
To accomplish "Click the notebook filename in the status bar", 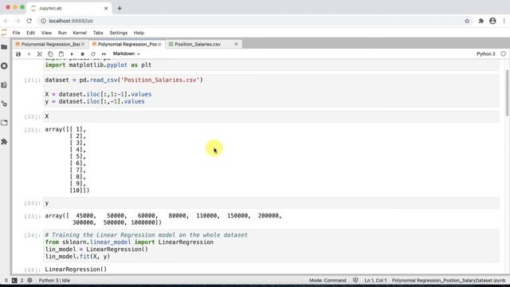I will coord(449,281).
